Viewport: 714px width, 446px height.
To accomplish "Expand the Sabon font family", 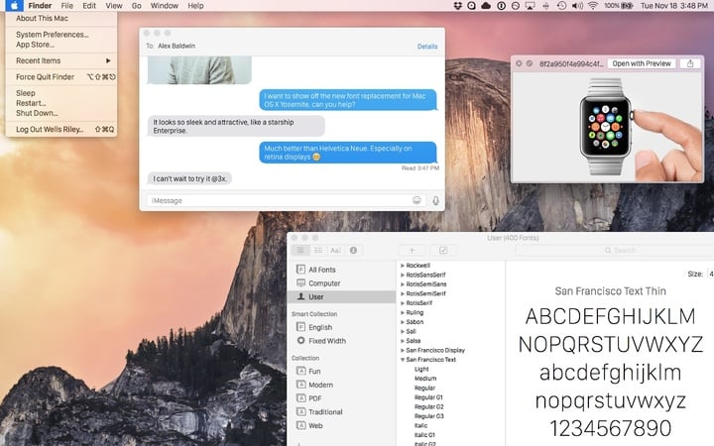I will click(403, 322).
